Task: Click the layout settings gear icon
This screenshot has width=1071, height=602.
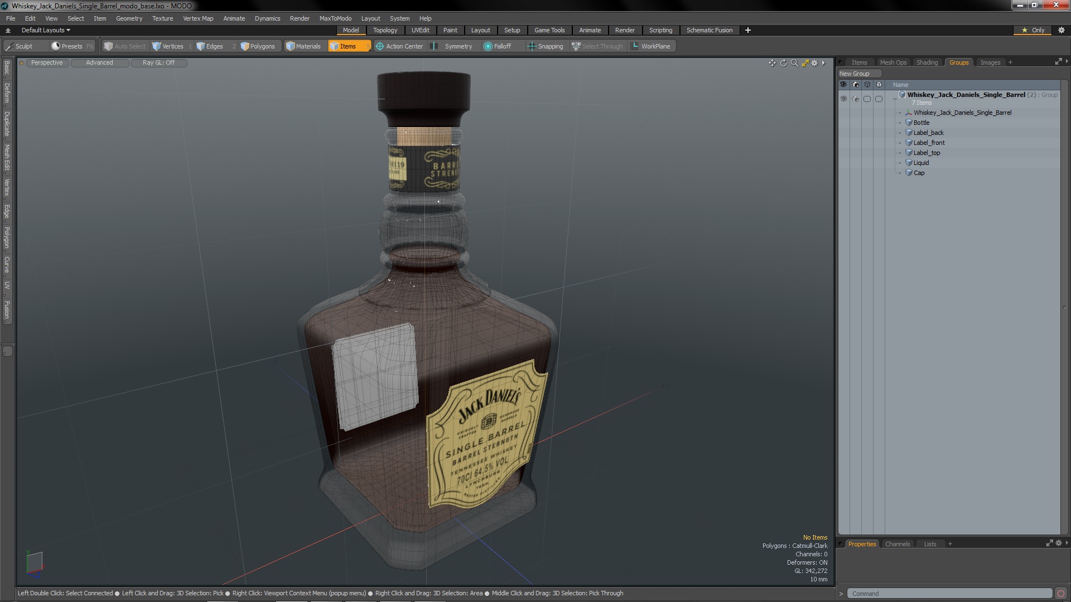Action: tap(1062, 30)
